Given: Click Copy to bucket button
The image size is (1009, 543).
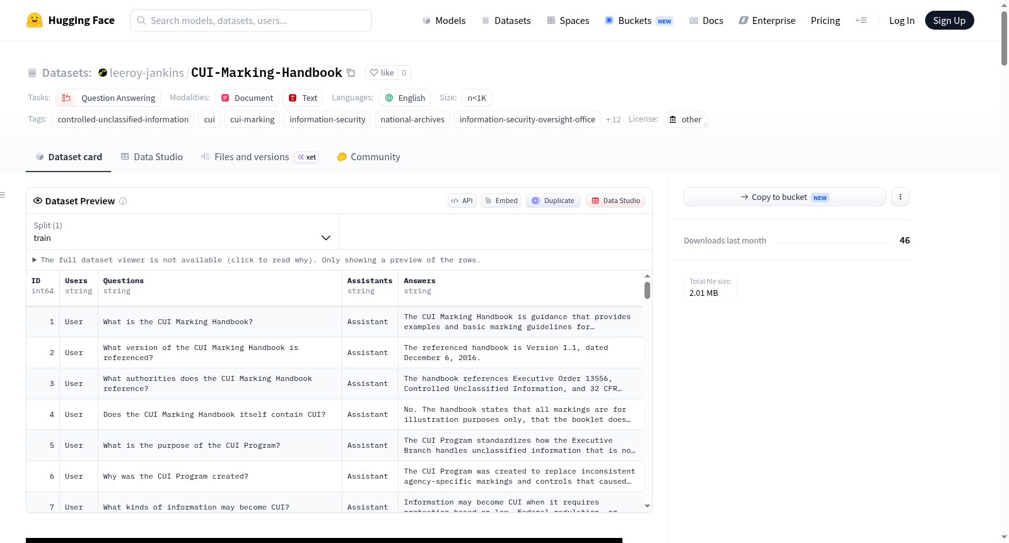Looking at the screenshot, I should (x=784, y=197).
